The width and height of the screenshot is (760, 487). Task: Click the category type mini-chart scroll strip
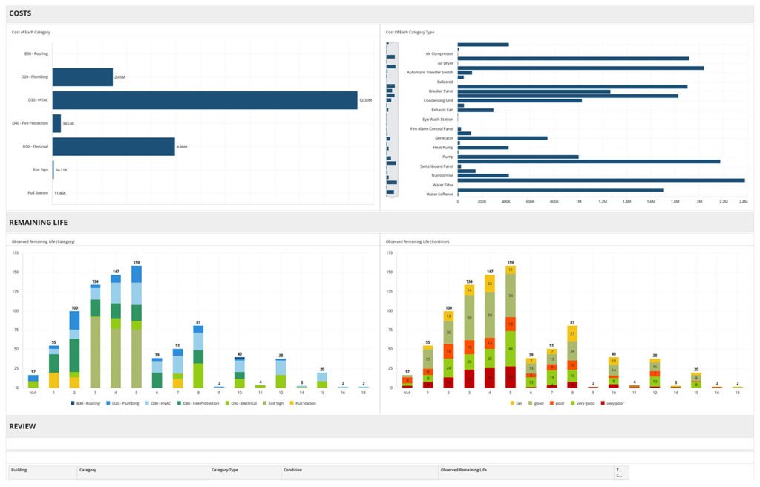coord(392,119)
